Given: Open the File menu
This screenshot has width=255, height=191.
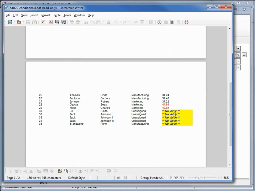Looking at the screenshot, I should [x=8, y=15].
